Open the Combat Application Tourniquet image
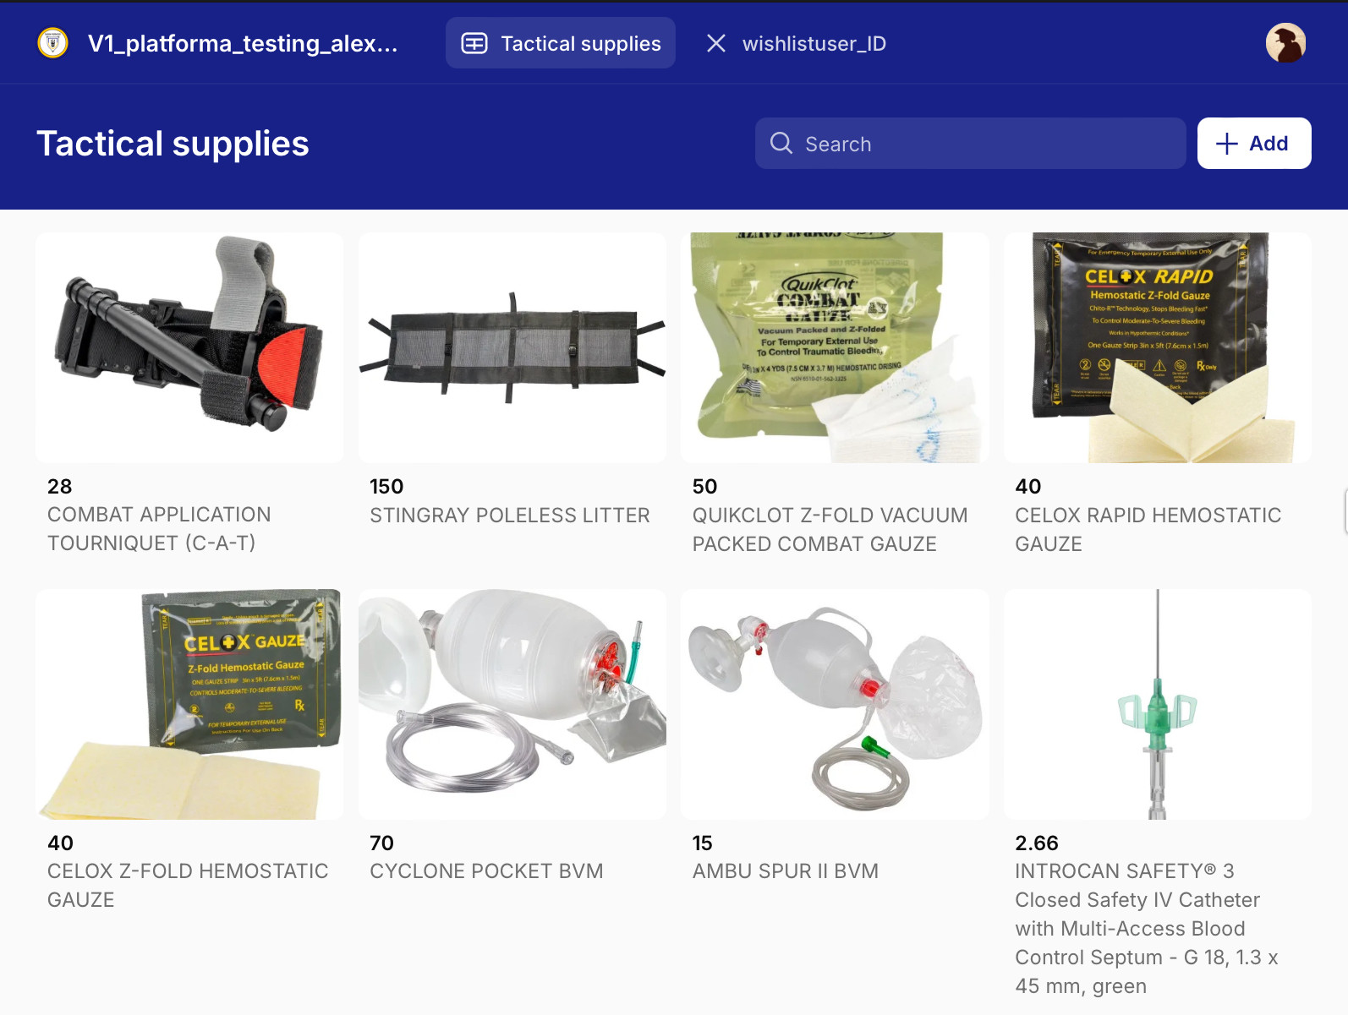The height and width of the screenshot is (1015, 1348). [x=189, y=347]
